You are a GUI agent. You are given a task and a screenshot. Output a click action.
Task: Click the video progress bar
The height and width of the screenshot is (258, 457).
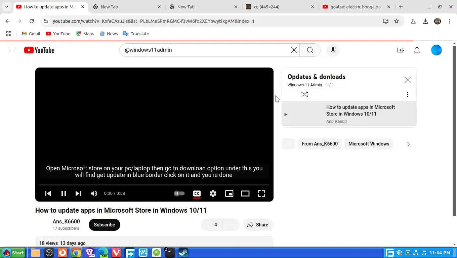[x=154, y=185]
